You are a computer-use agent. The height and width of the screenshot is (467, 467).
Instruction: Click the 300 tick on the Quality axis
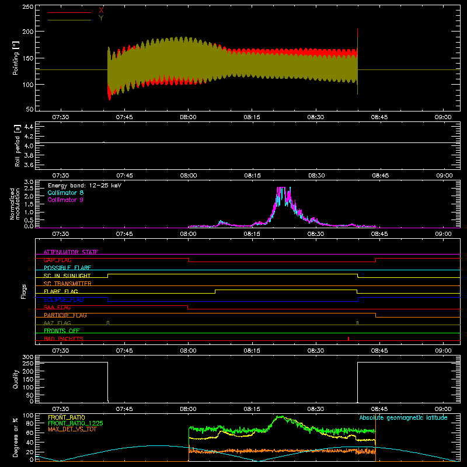27,357
